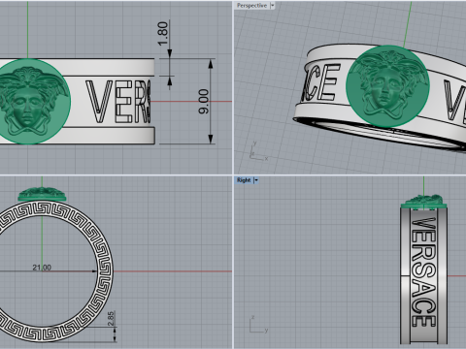Select the VERS lettering in the top-left viewport
Viewport: 466px width, 349px height.
click(x=118, y=102)
